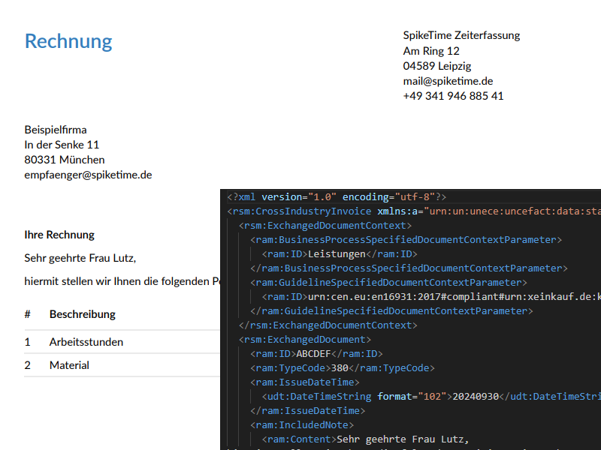Click recipient street 'In der Senke 11'
Image resolution: width=601 pixels, height=450 pixels.
point(62,145)
